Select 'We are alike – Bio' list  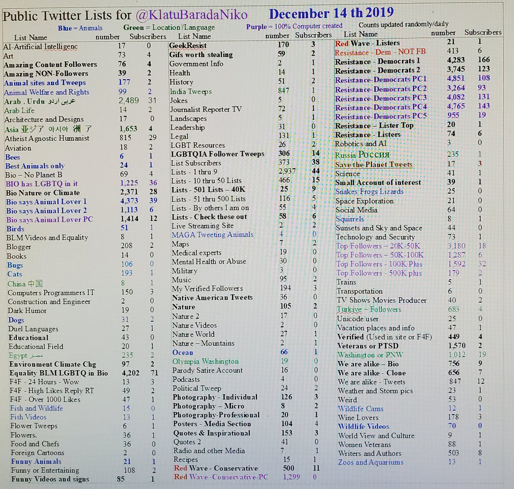pos(368,364)
